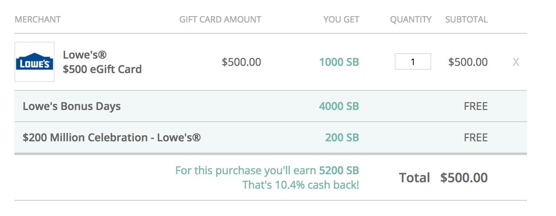
Task: Click the 4000 SB bonus amount
Action: (339, 106)
